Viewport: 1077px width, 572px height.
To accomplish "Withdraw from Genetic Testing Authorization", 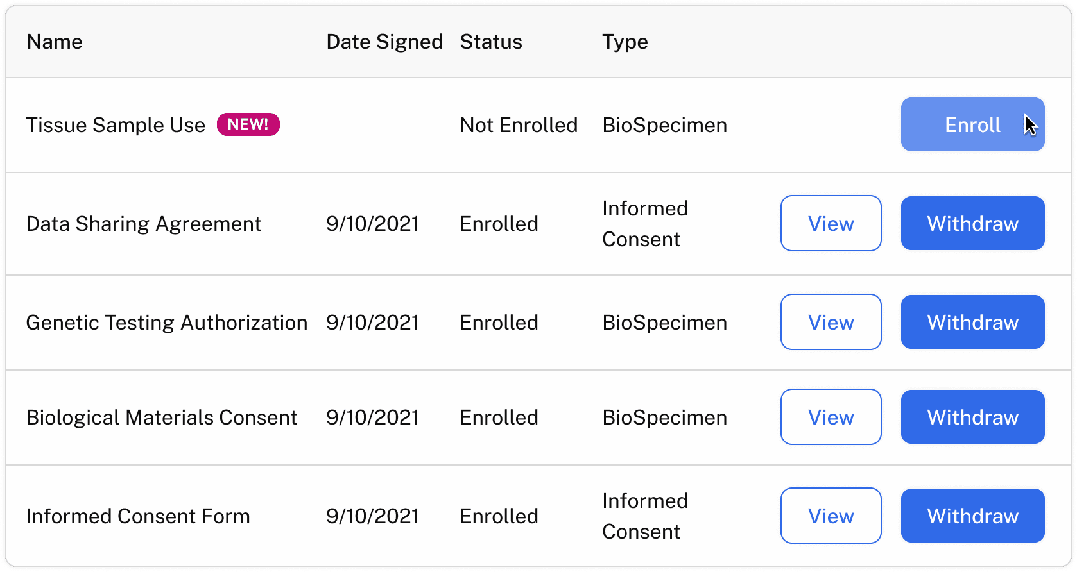I will coord(972,323).
